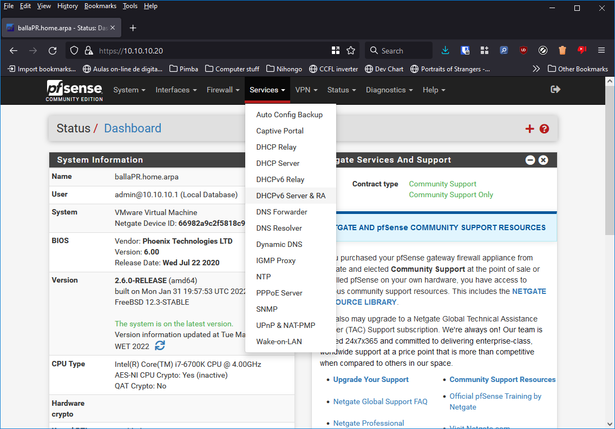Open the Firewall dropdown menu
Screen dimensions: 615x429
click(223, 90)
